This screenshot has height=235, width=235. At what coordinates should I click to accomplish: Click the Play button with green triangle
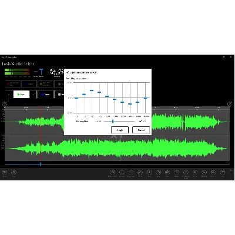(x=21, y=95)
